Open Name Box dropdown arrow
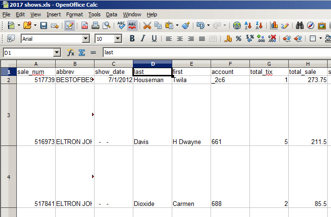Screen dimensions: 331x217 [57, 52]
